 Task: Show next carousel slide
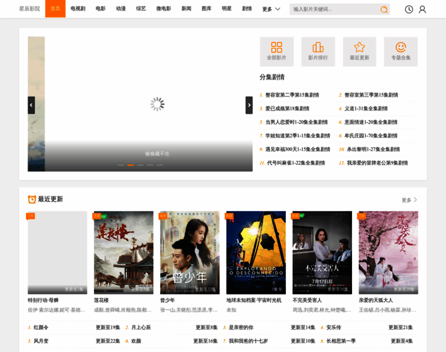coord(249,105)
